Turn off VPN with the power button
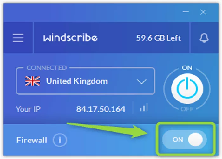This screenshot has width=222, height=159. point(187,89)
